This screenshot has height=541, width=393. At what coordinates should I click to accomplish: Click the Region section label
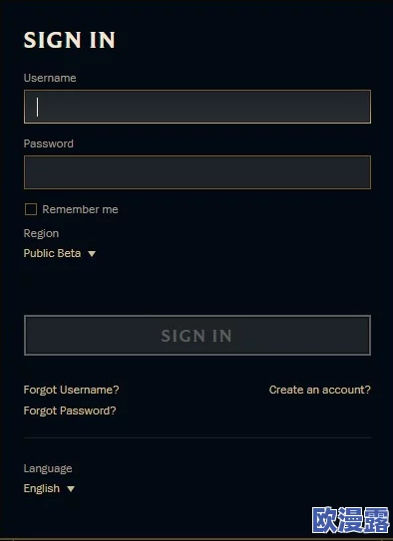pos(41,233)
